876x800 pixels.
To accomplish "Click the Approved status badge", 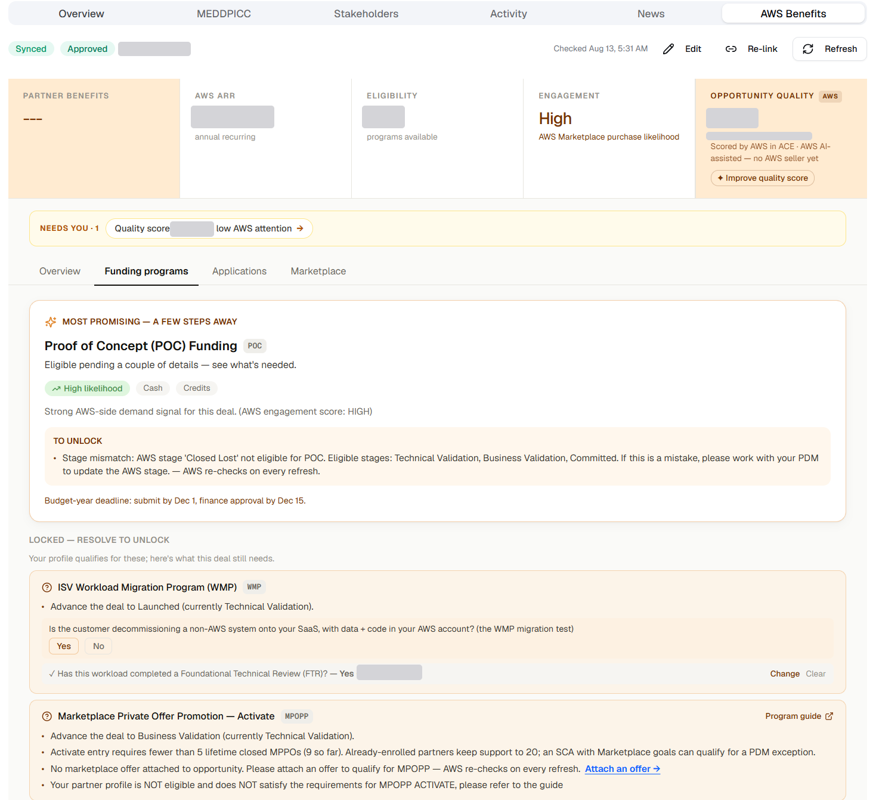I will pyautogui.click(x=87, y=49).
